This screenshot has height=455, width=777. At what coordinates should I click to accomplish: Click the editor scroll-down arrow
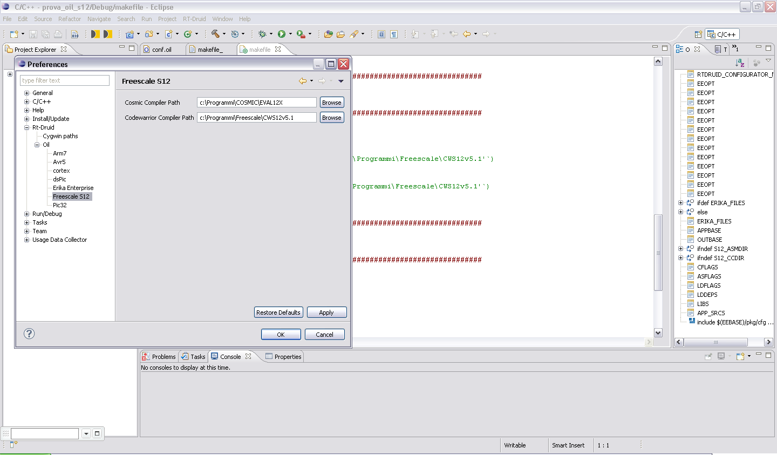pyautogui.click(x=658, y=333)
